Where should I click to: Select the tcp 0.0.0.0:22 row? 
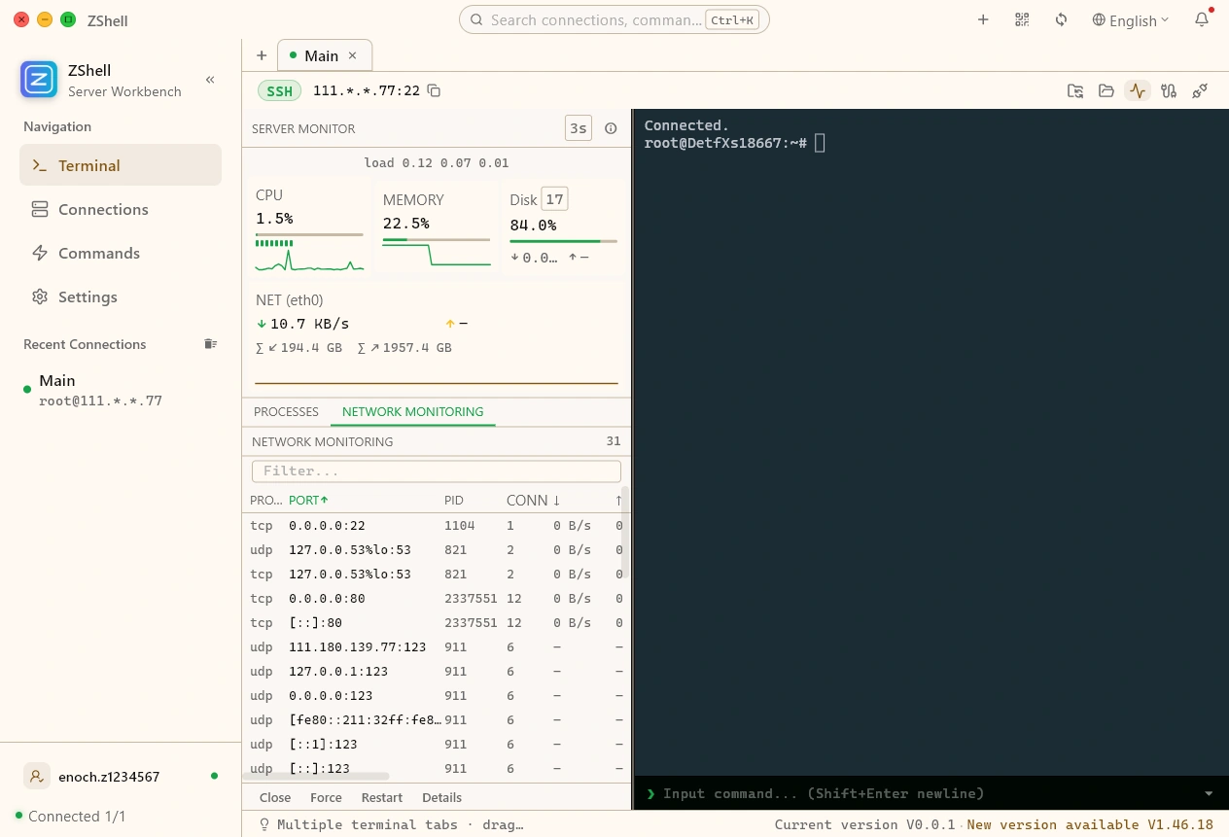pyautogui.click(x=433, y=526)
